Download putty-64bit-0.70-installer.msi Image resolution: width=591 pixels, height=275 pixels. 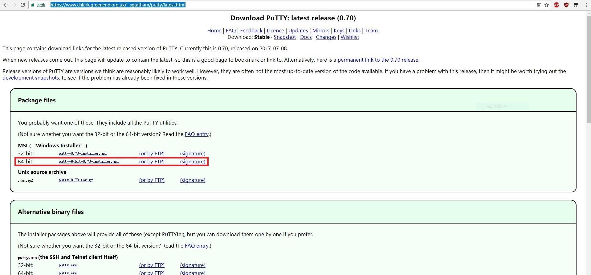click(x=89, y=162)
